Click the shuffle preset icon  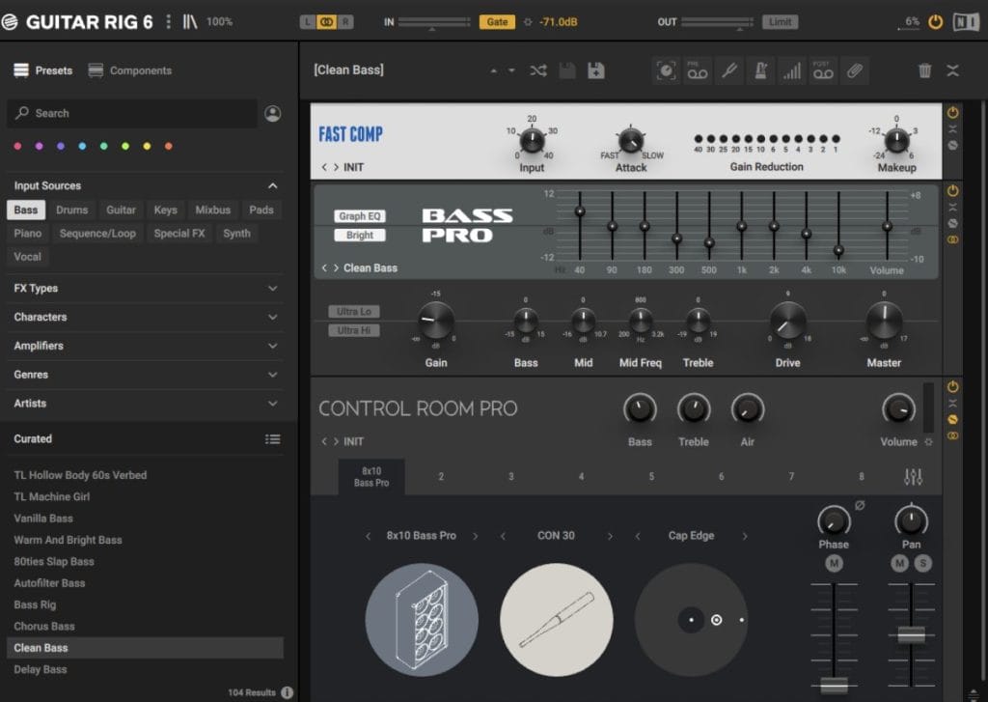click(x=538, y=70)
